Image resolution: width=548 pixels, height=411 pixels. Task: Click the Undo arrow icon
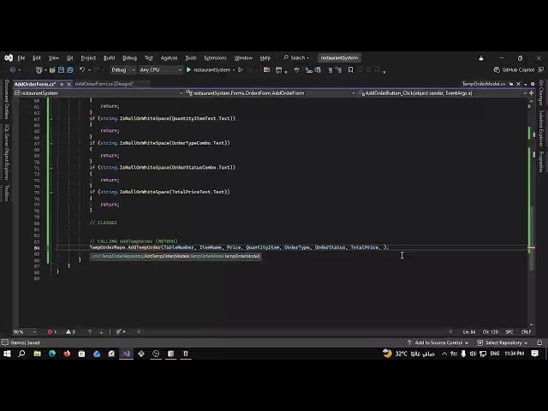pos(82,70)
